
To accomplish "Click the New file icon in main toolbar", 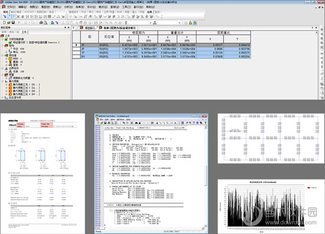I will (x=4, y=22).
